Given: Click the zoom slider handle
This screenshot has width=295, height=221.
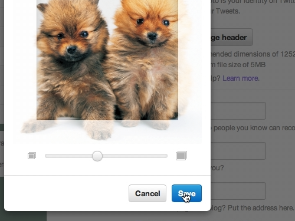Looking at the screenshot, I should tap(97, 156).
